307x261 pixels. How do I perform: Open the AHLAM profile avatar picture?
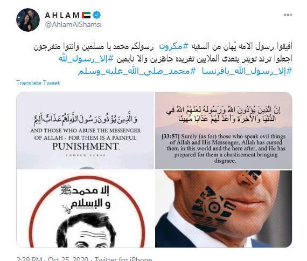(x=28, y=19)
